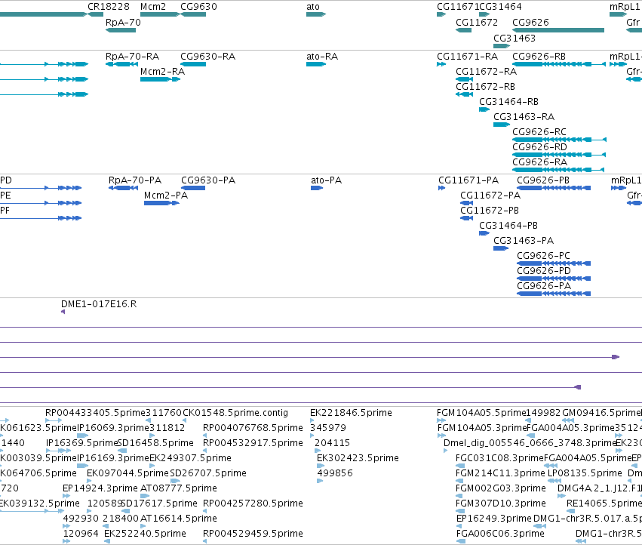The height and width of the screenshot is (545, 642).
Task: Select the RP004076768.5prime label
Action: click(253, 428)
